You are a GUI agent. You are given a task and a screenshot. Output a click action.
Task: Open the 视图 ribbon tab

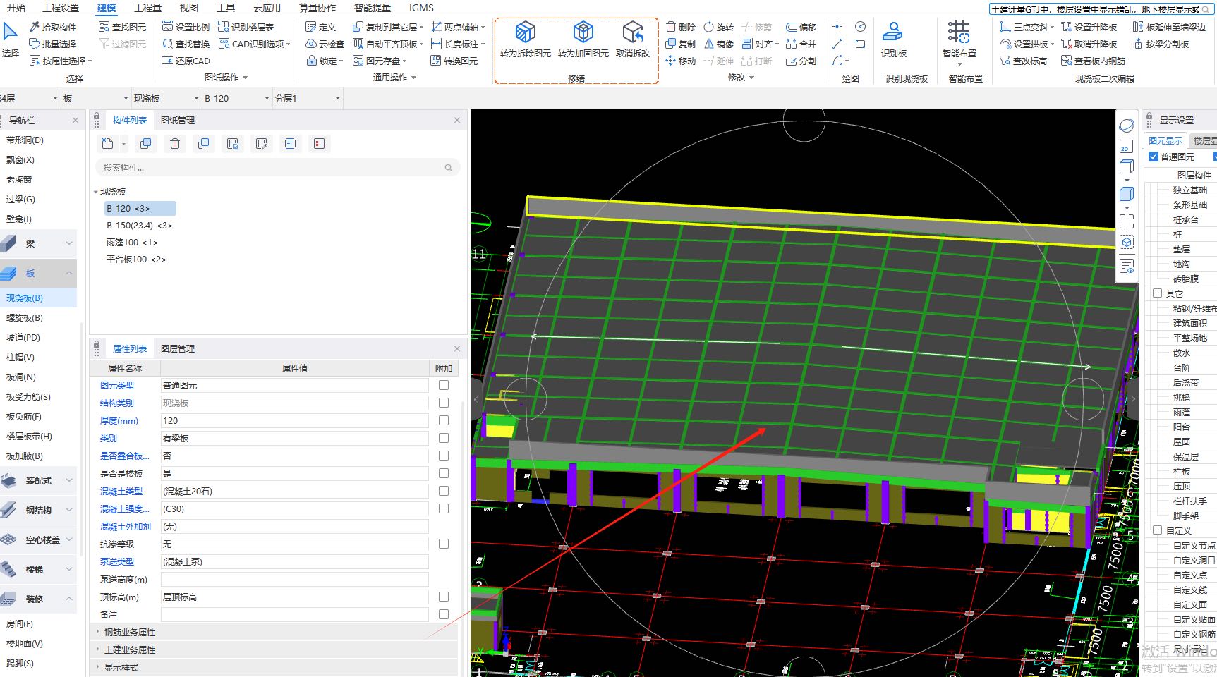pos(189,8)
